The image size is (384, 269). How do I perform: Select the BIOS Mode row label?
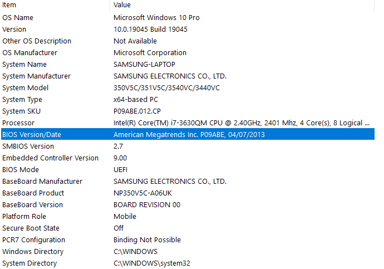tap(21, 170)
